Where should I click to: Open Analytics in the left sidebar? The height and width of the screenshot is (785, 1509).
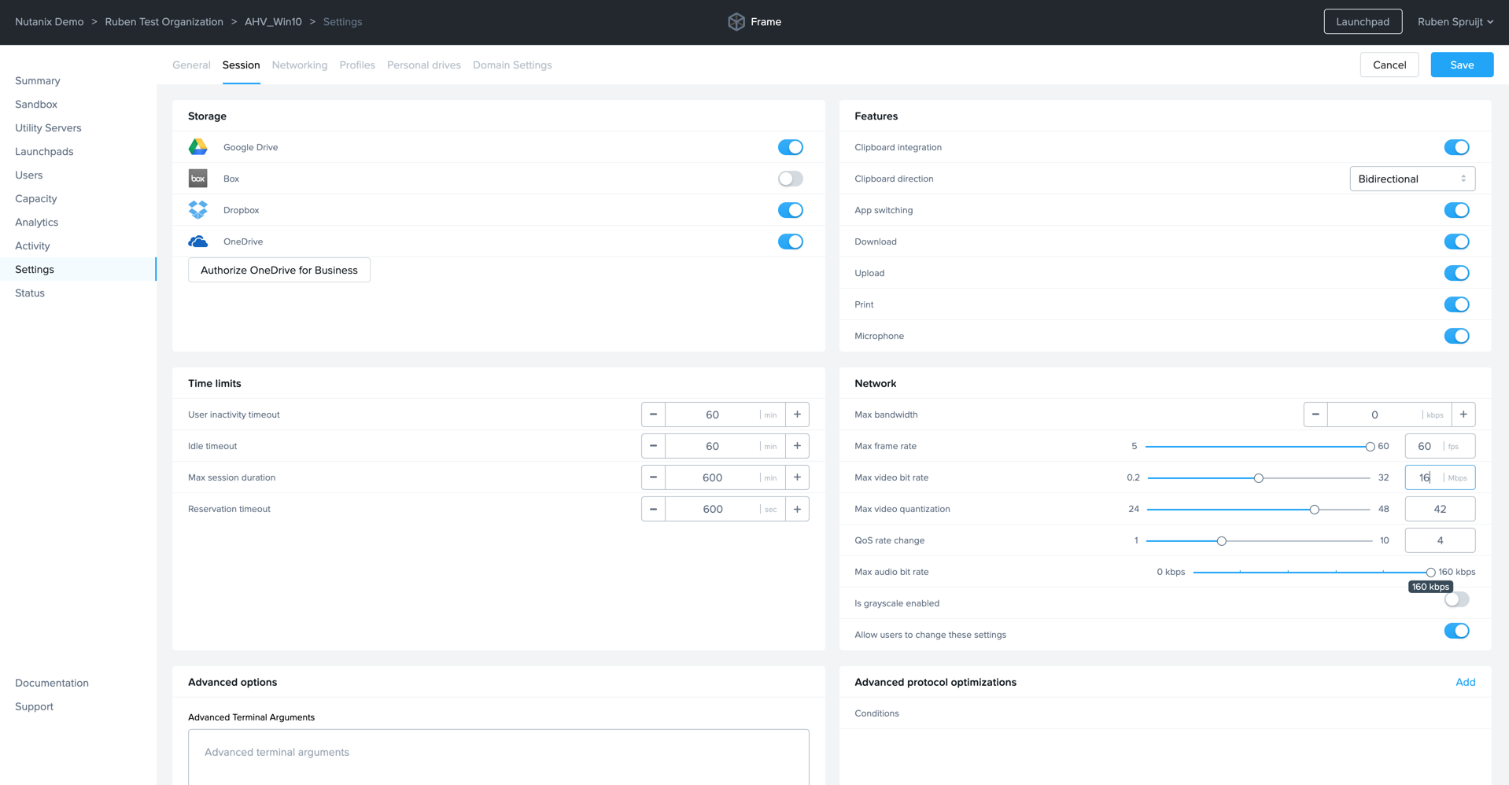click(x=36, y=223)
